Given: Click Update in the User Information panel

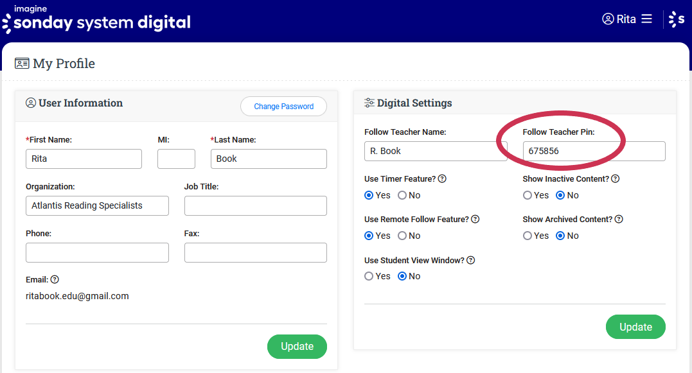Looking at the screenshot, I should (x=297, y=347).
